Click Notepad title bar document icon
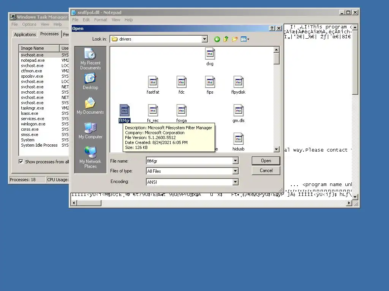The height and width of the screenshot is (291, 389). 74,13
